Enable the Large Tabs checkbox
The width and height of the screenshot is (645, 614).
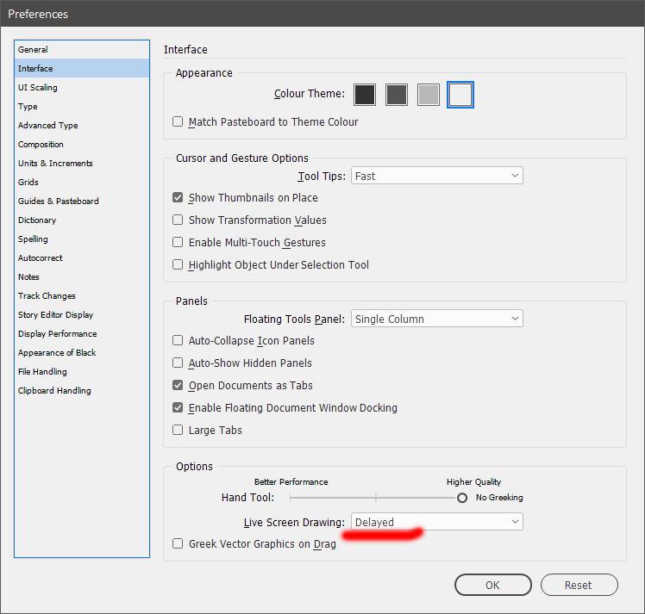178,430
